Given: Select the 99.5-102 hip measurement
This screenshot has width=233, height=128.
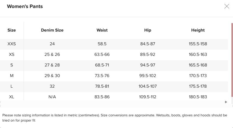Looking at the screenshot, I should coord(148,76).
